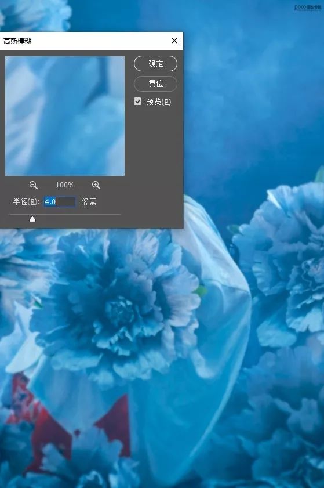The width and height of the screenshot is (324, 488).
Task: Click the radius slider triangle handle
Action: click(32, 219)
